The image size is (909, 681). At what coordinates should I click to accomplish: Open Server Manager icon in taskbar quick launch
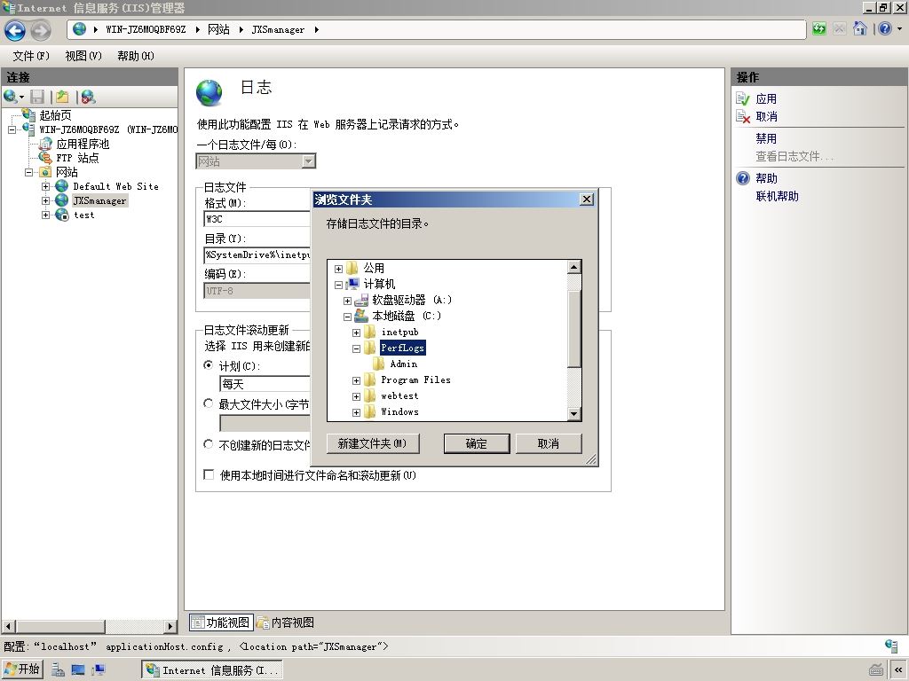coord(58,670)
